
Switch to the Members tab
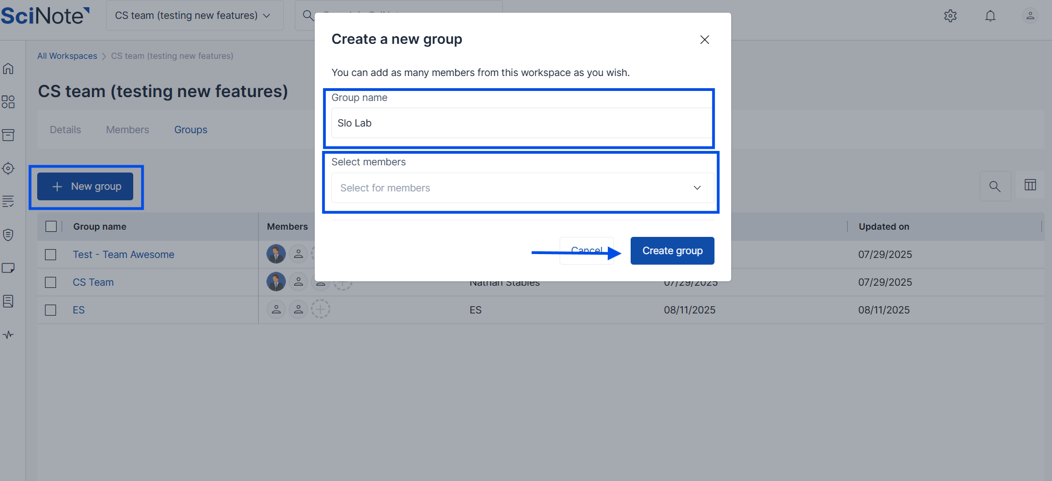pyautogui.click(x=128, y=130)
